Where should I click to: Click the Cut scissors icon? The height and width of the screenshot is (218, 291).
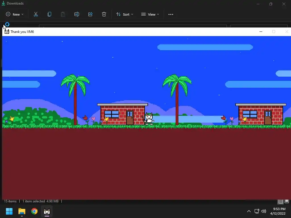36,14
